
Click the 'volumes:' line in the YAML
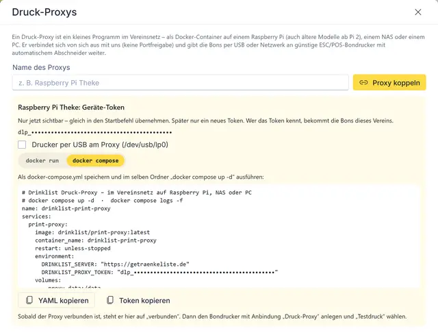point(48,280)
